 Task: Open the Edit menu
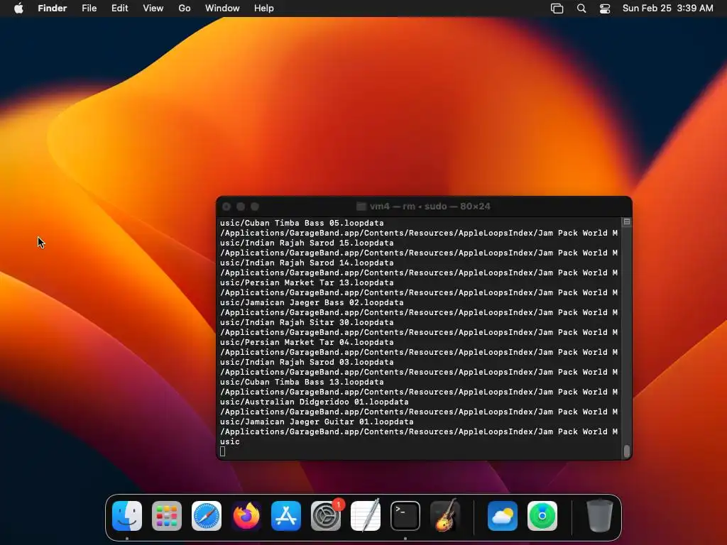tap(119, 9)
